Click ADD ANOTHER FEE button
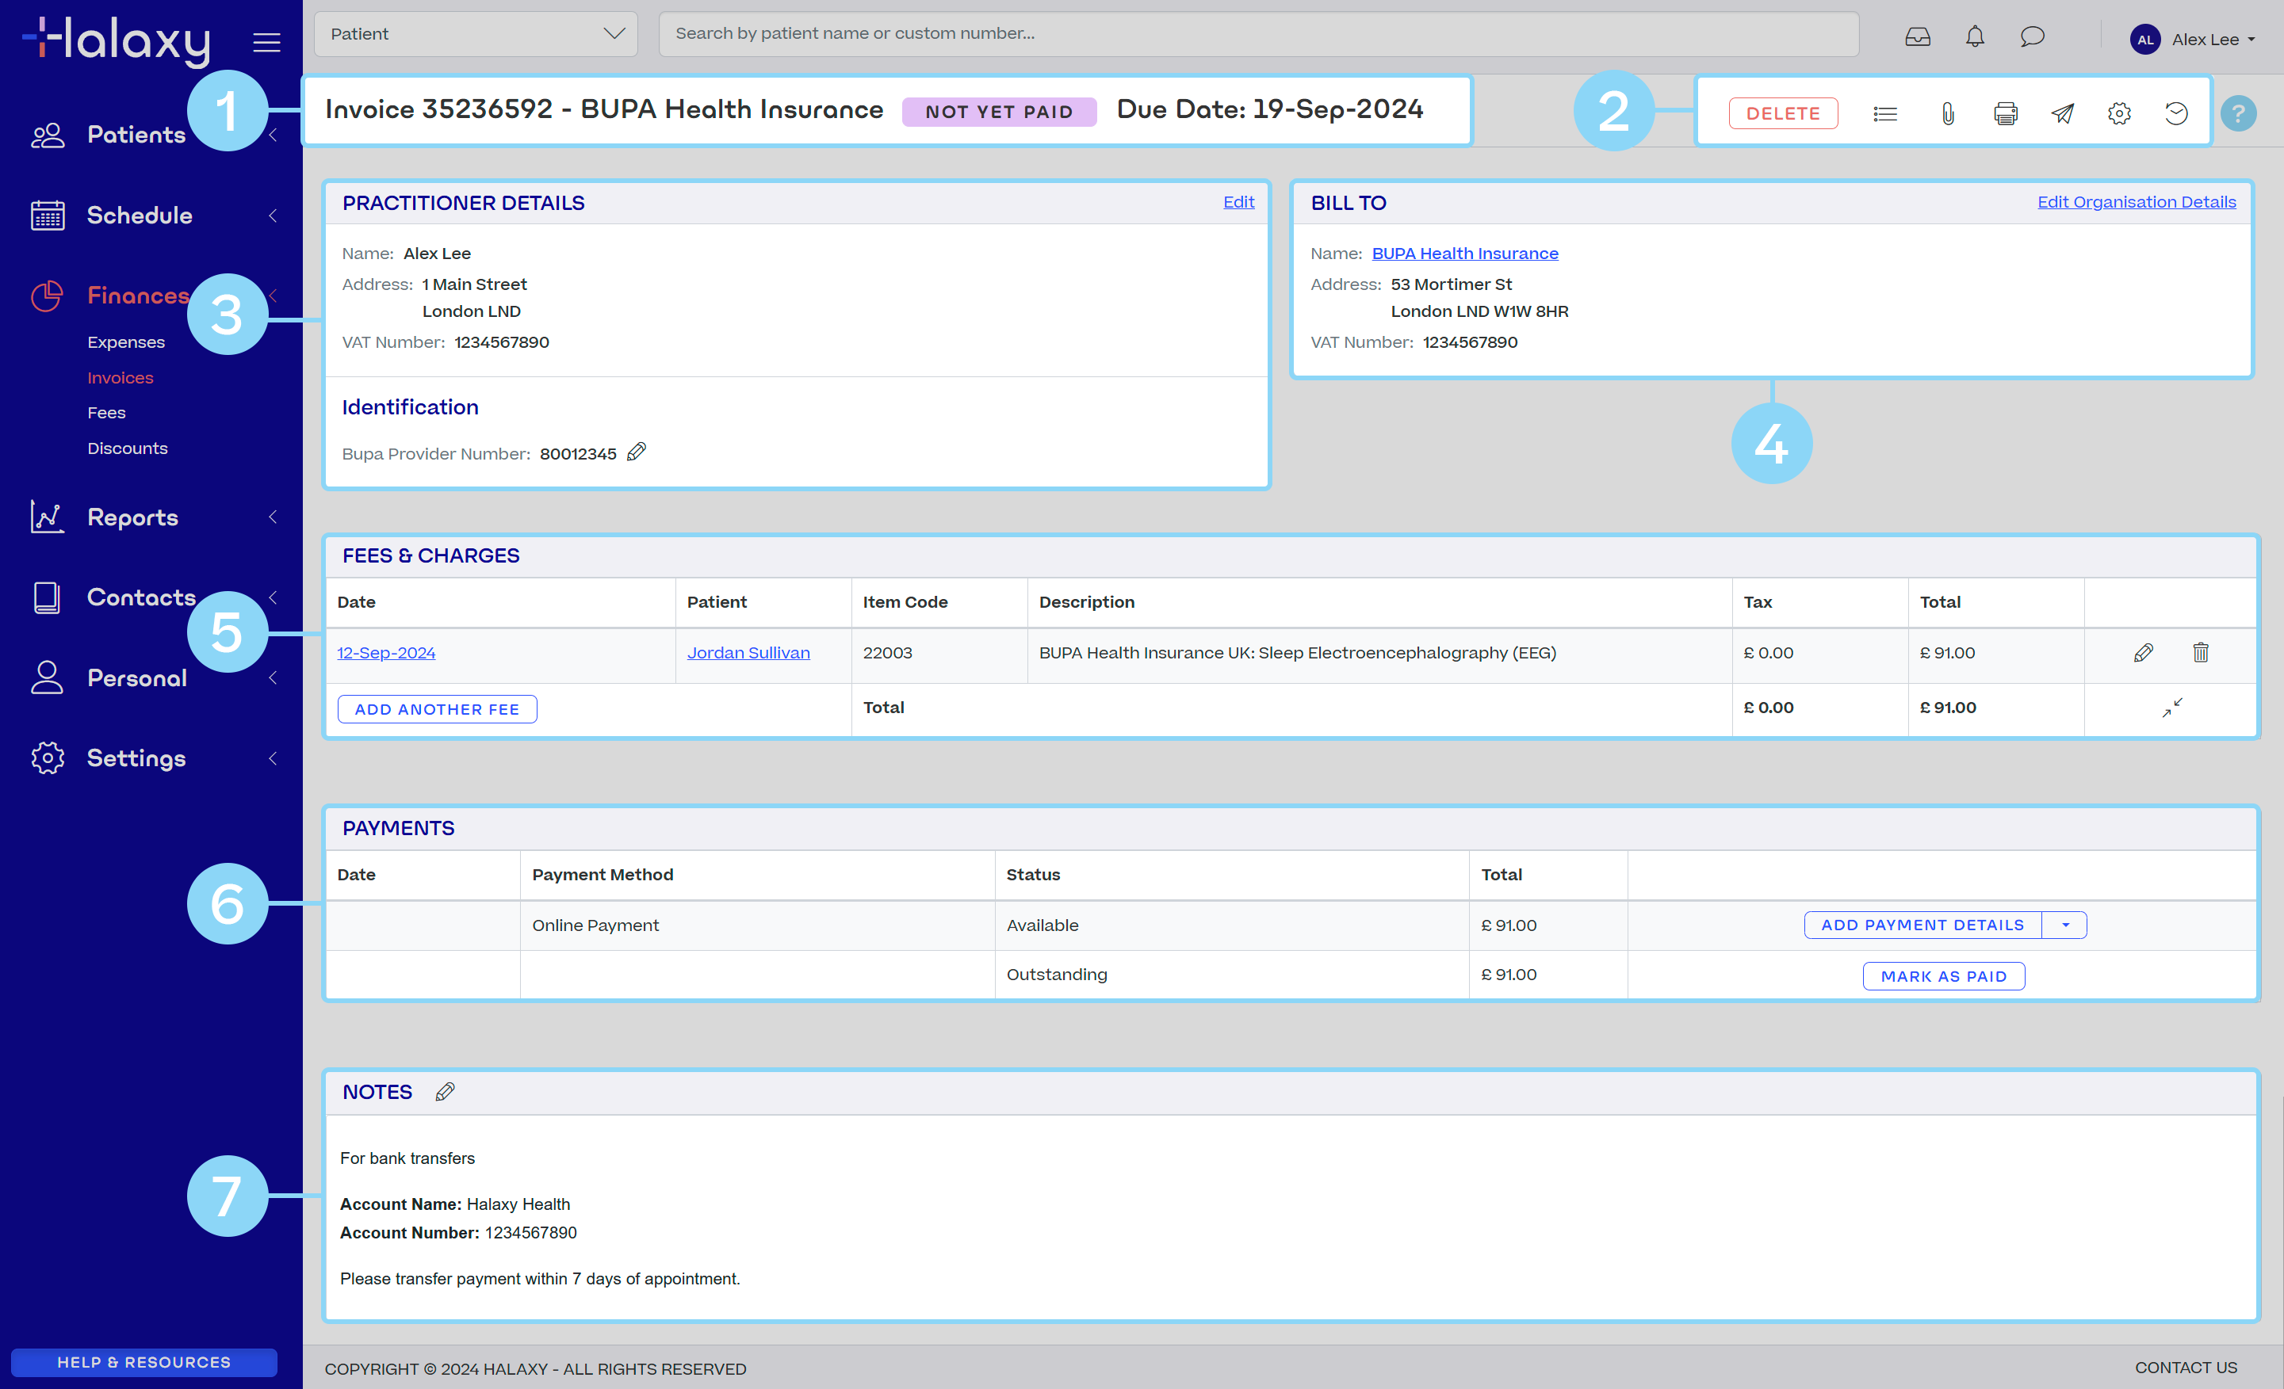The image size is (2284, 1389). pyautogui.click(x=437, y=709)
